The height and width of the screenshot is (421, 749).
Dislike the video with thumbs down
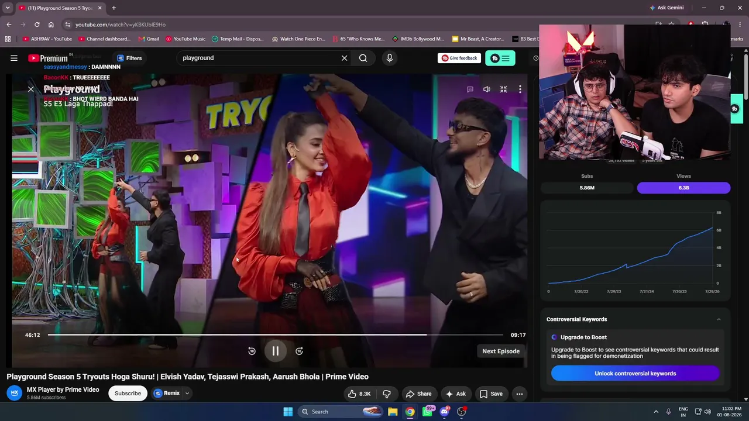coord(386,394)
